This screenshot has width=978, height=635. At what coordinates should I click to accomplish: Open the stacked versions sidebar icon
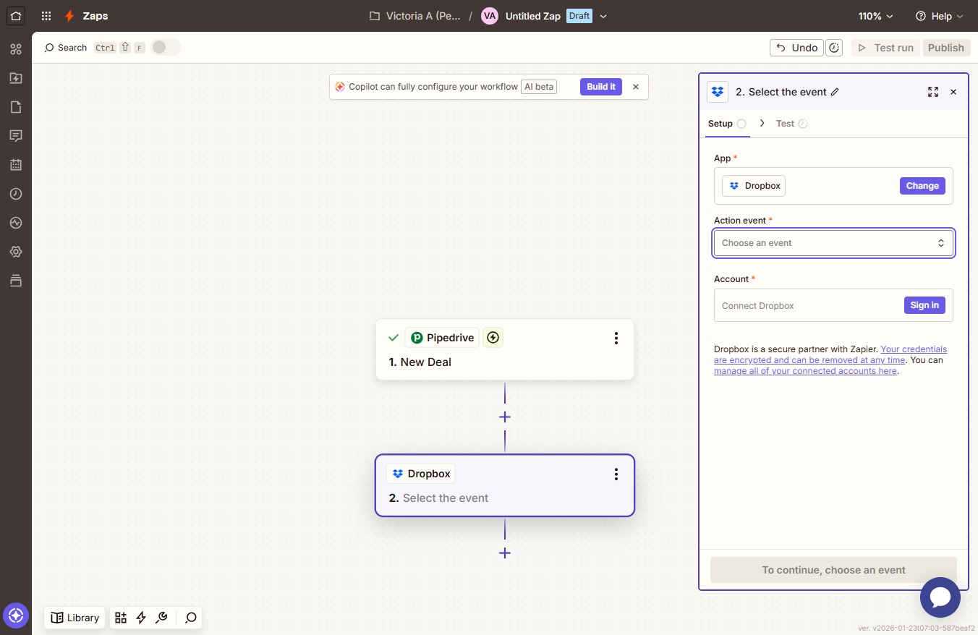click(x=16, y=281)
